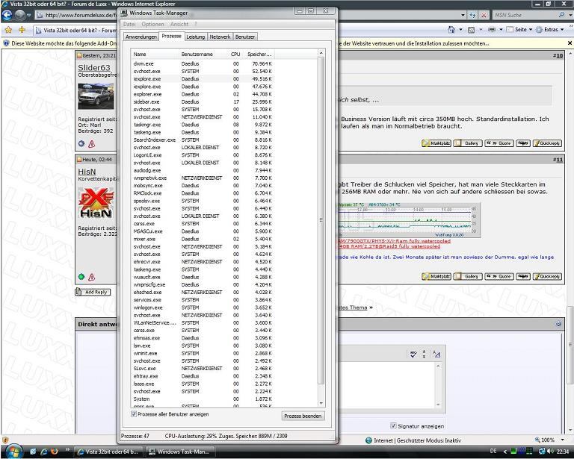Image resolution: width=574 pixels, height=459 pixels.
Task: Click the Task Manager title bar icon
Action: coord(124,13)
